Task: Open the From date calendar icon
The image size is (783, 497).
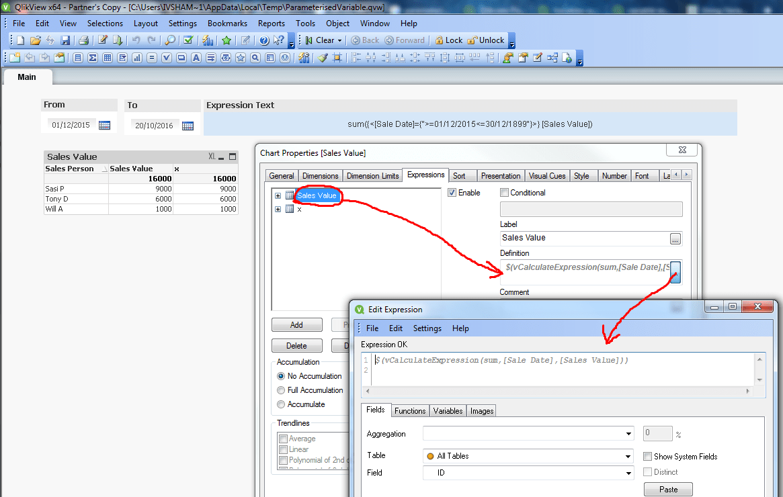Action: pos(104,125)
